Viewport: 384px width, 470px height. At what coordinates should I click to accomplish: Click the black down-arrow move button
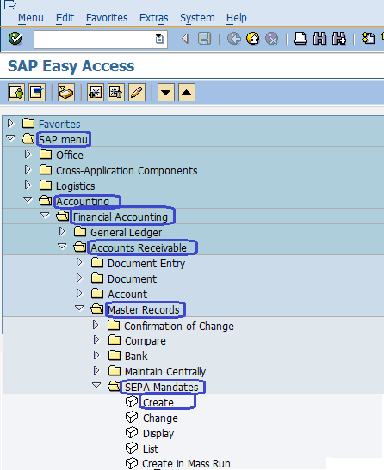(166, 92)
